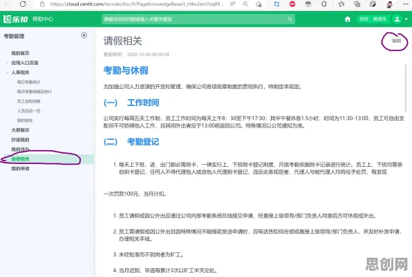Reload the page with the browser refresh icon
The image size is (412, 277).
(x=23, y=4)
